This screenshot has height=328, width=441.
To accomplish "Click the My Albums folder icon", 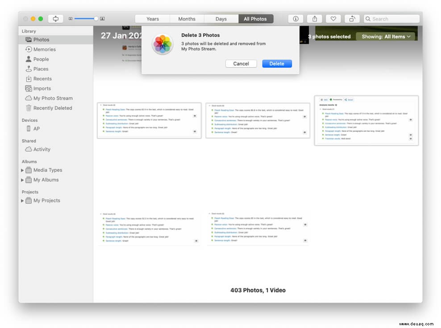I will tap(29, 180).
